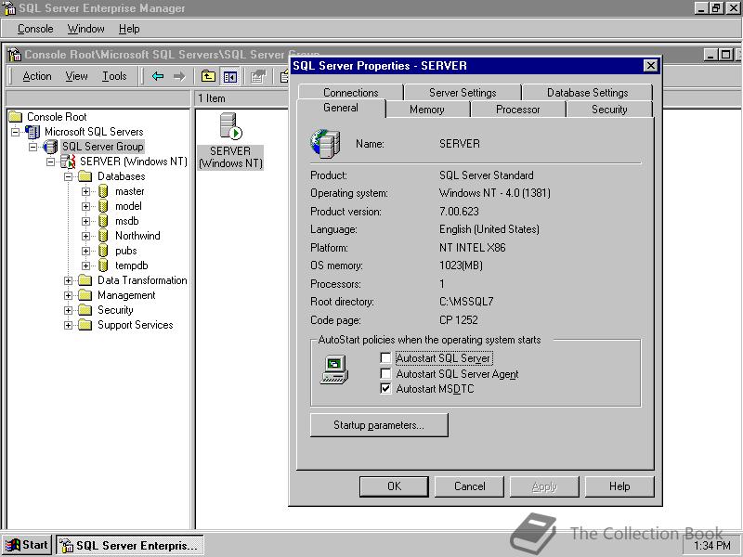Collapse the Databases node
Viewport: 743px width, 557px height.
pyautogui.click(x=68, y=176)
